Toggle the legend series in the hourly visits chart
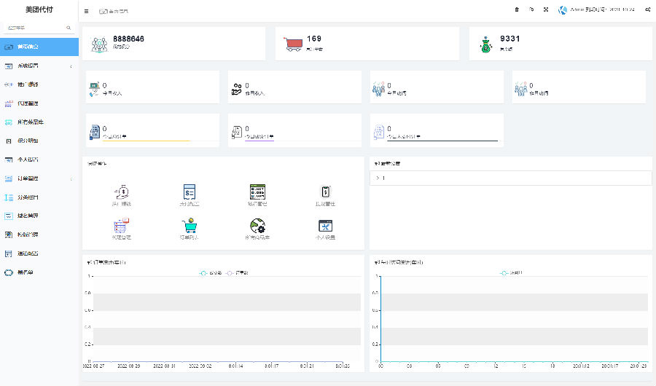The image size is (656, 386). click(x=510, y=272)
